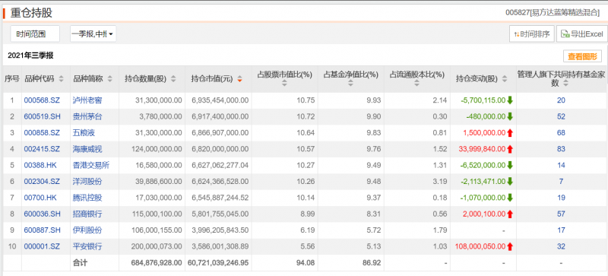Open 五粮液 stock name link
Viewport: 608px width, 276px height.
(x=84, y=133)
